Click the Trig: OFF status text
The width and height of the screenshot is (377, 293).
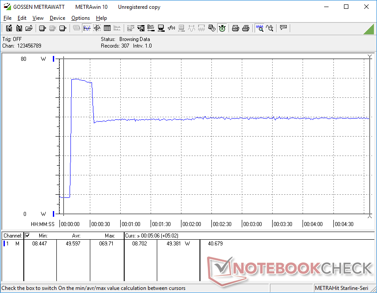[x=12, y=39]
